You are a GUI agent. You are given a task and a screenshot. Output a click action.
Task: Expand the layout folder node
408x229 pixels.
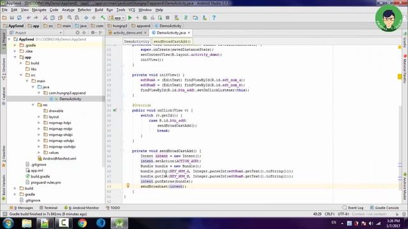pos(39,117)
